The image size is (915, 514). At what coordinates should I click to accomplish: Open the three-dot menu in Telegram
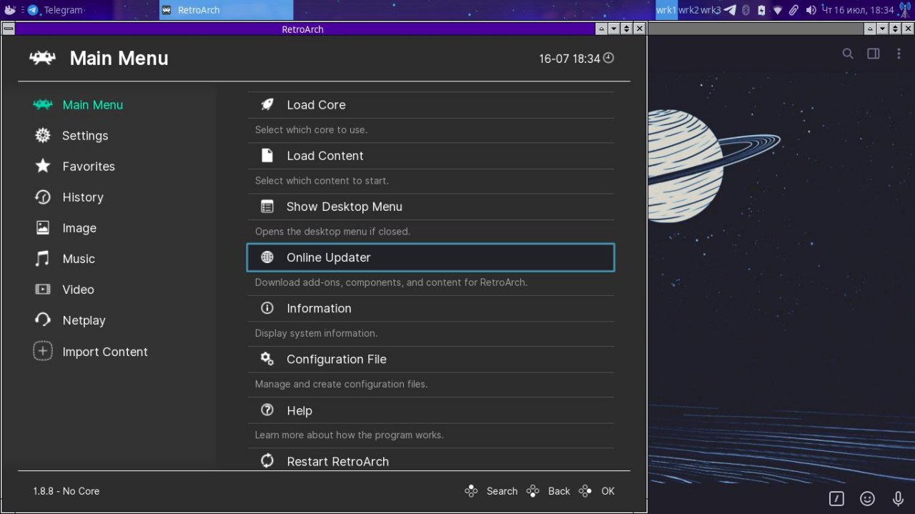pyautogui.click(x=899, y=54)
